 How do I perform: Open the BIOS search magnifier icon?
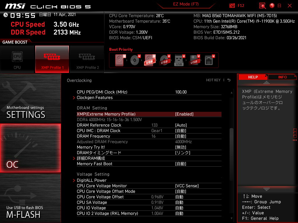262,6
